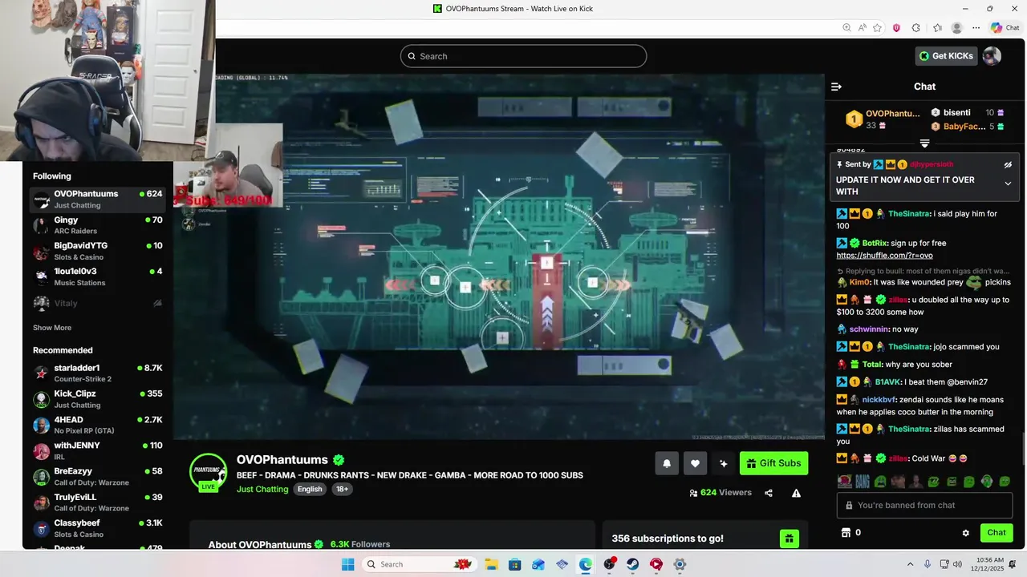Open OVOPhantuums in the Following list
The image size is (1027, 577).
(x=97, y=200)
